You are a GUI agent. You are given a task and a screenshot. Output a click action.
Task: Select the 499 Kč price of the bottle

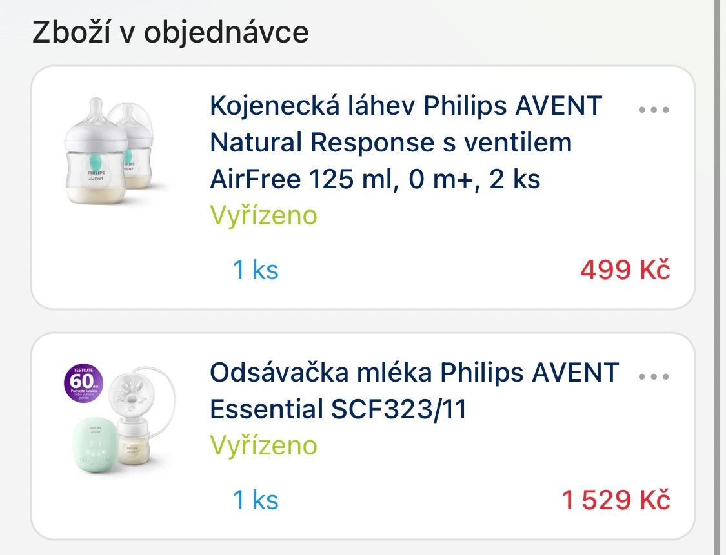624,270
